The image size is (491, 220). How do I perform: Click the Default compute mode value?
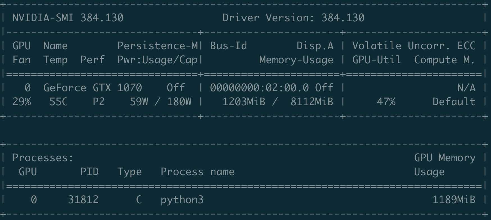tap(454, 102)
